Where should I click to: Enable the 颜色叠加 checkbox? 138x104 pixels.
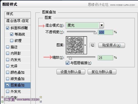click(x=7, y=72)
